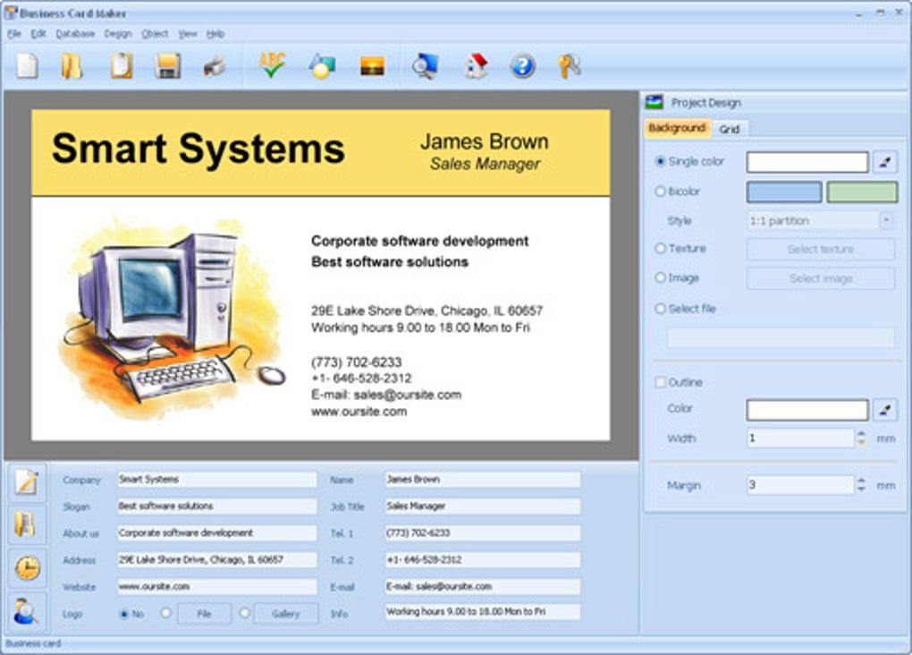This screenshot has height=655, width=912.
Task: Click the About us input field
Action: pos(217,532)
